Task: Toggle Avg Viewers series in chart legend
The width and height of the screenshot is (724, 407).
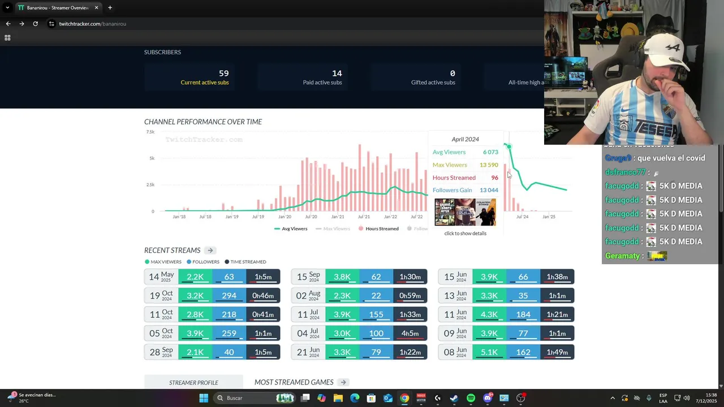Action: click(291, 229)
